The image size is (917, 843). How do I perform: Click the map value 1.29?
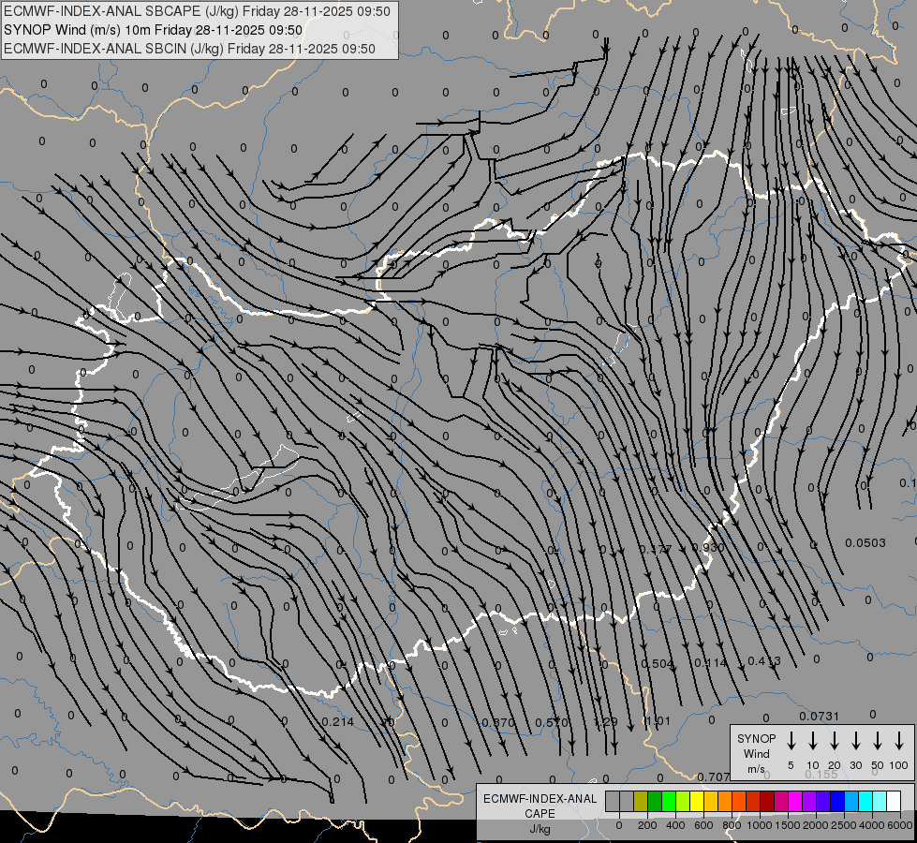605,722
